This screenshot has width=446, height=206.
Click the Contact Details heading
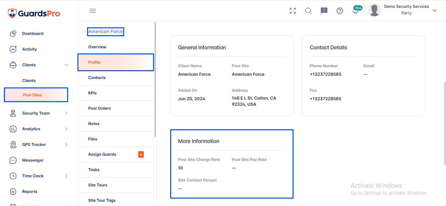coord(328,48)
